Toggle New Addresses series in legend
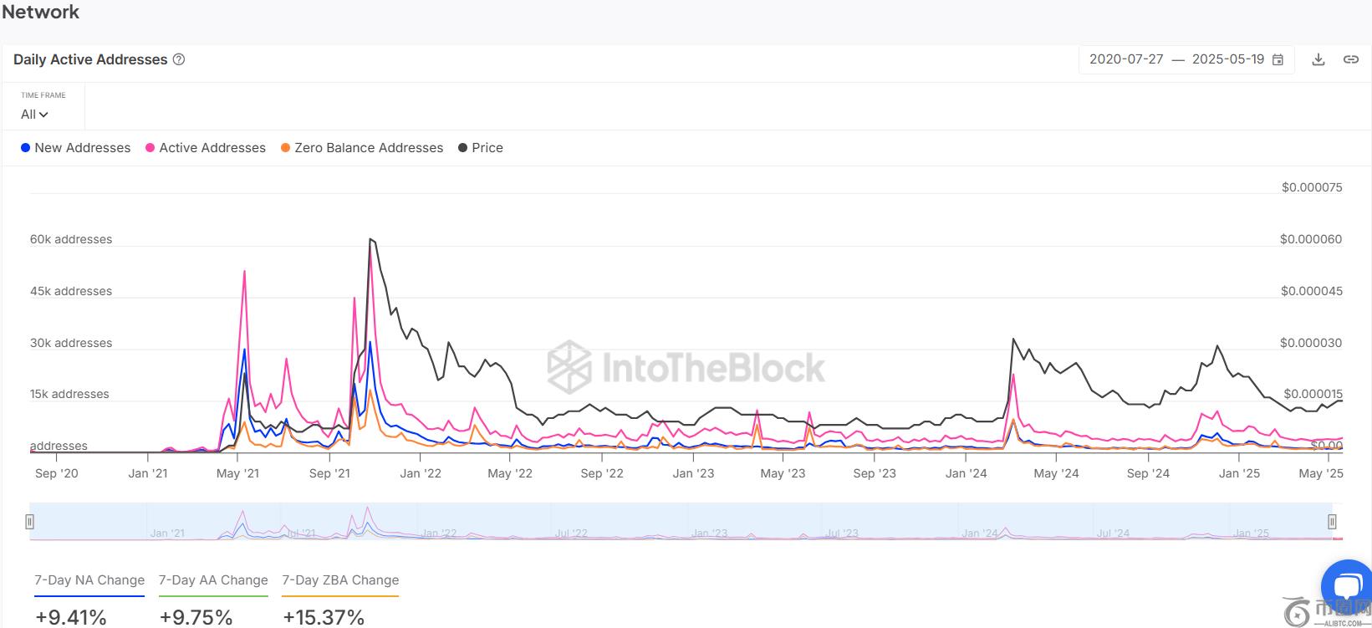1372x628 pixels. [76, 148]
